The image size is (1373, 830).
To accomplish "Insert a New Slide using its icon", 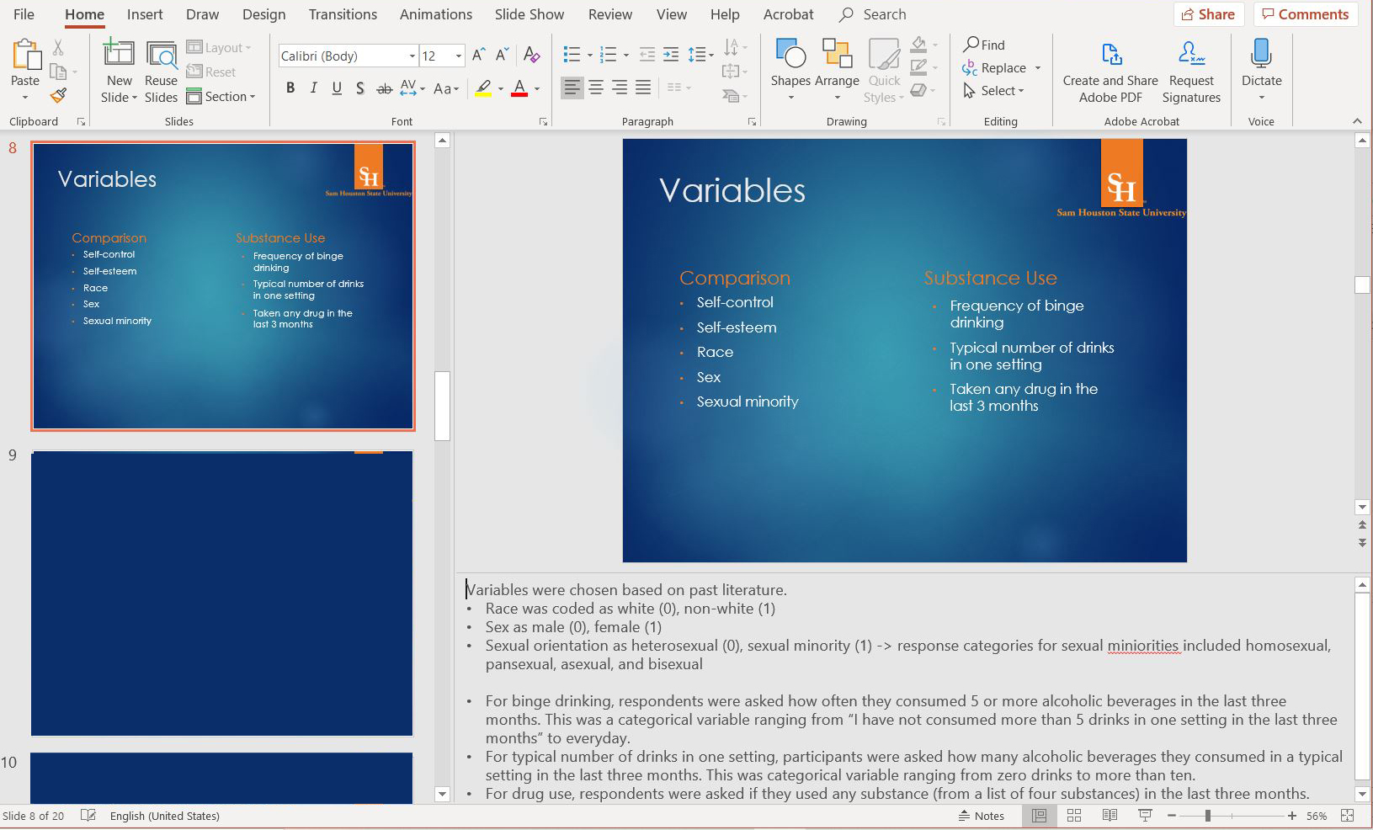I will tap(118, 54).
